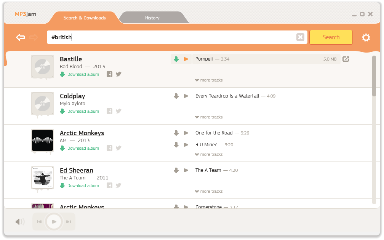Open the Coldplay artist link
This screenshot has width=384, height=240.
(x=72, y=96)
